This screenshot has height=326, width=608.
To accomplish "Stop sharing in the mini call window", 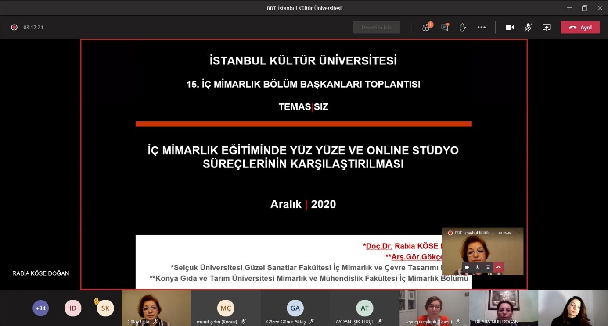I will pyautogui.click(x=488, y=267).
